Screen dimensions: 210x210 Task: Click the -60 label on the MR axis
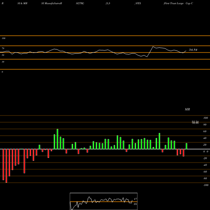205,172
